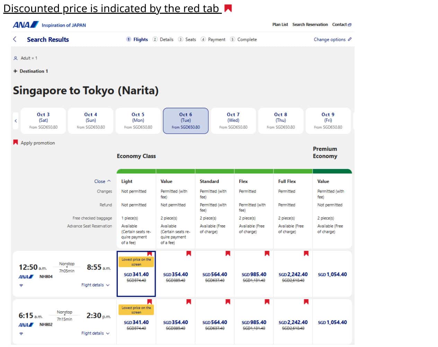Click the ANA logo in header

click(26, 25)
